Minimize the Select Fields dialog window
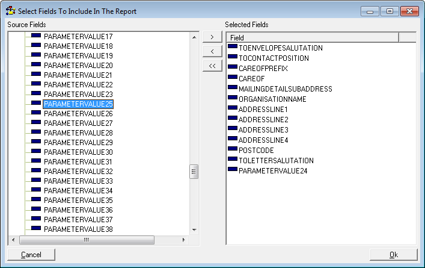 pyautogui.click(x=370, y=11)
